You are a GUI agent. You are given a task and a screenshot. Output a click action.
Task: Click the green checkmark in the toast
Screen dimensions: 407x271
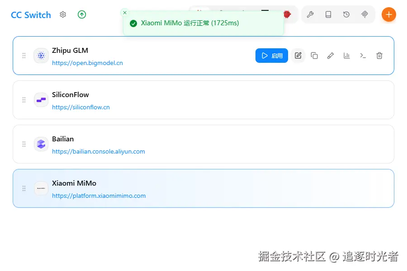133,23
